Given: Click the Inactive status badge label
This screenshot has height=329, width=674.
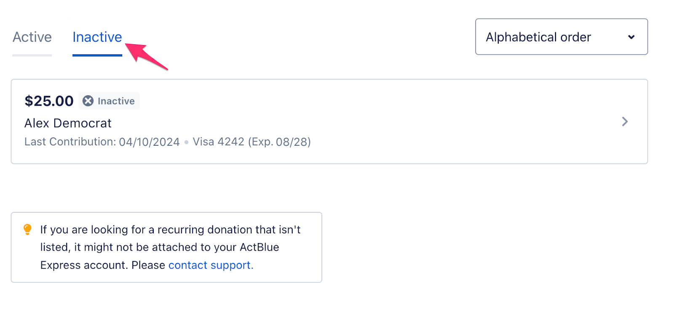Looking at the screenshot, I should [116, 101].
